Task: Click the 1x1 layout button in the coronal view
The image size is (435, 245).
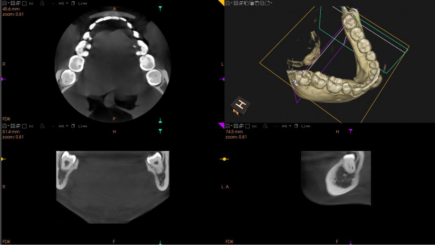Action: tap(31, 126)
